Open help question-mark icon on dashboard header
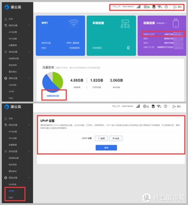The height and width of the screenshot is (205, 188). pyautogui.click(x=166, y=7)
